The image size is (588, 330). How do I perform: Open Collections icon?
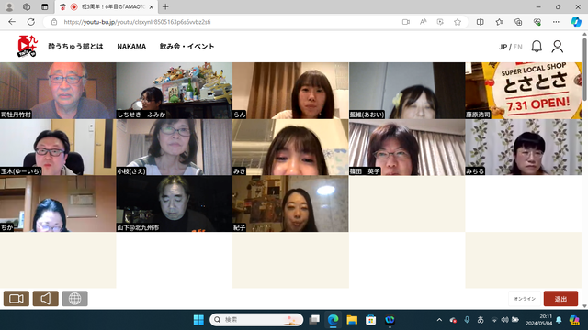[518, 22]
